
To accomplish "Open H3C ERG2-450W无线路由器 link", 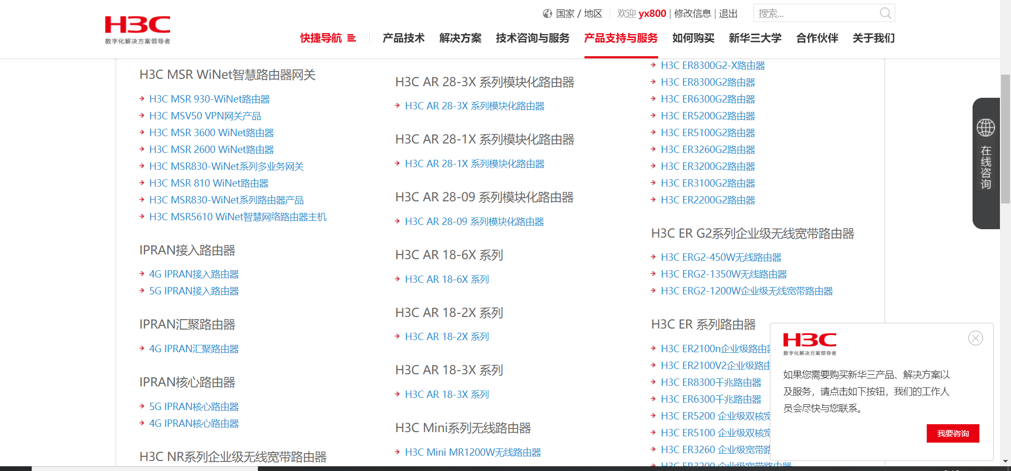I will click(721, 257).
